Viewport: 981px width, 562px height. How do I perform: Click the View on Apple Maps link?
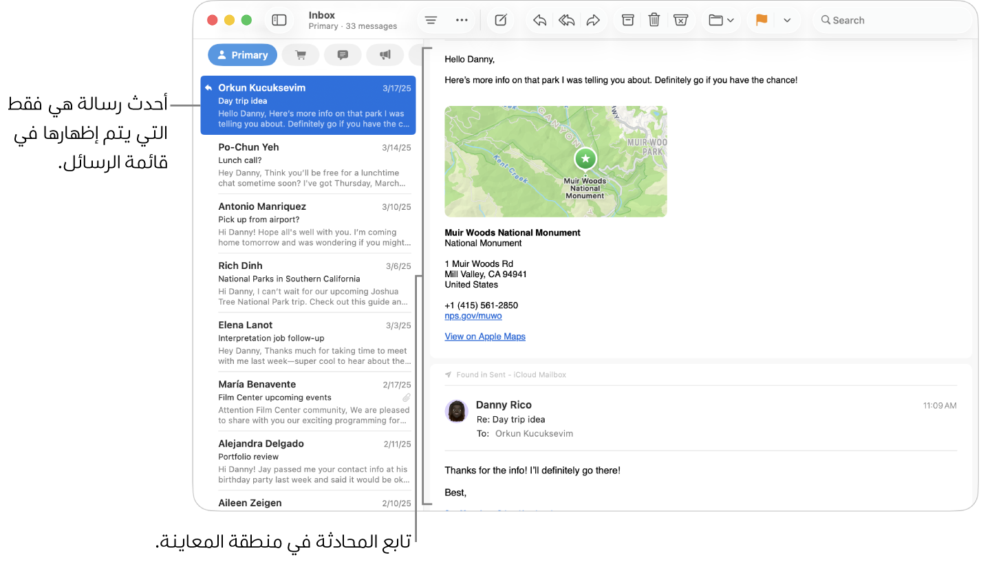point(485,336)
